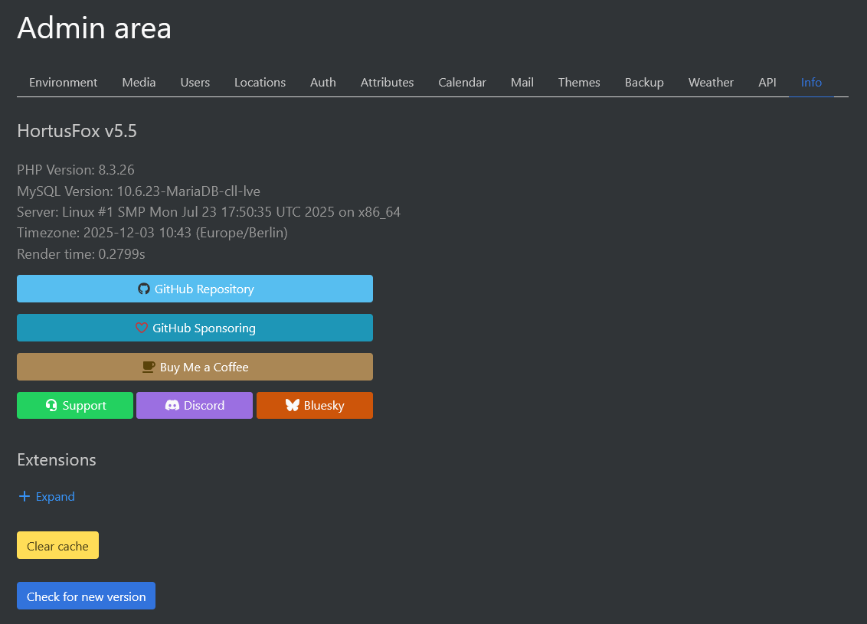Image resolution: width=867 pixels, height=624 pixels.
Task: Open the Media tab
Action: (139, 82)
